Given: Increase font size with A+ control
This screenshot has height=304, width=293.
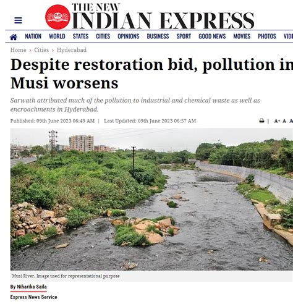Looking at the screenshot, I should [277, 121].
